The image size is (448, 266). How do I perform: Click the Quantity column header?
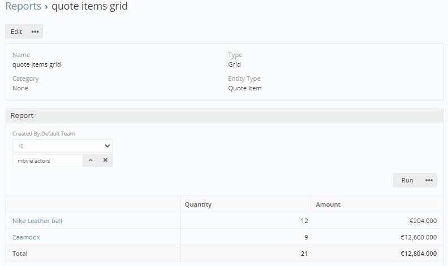pos(198,204)
